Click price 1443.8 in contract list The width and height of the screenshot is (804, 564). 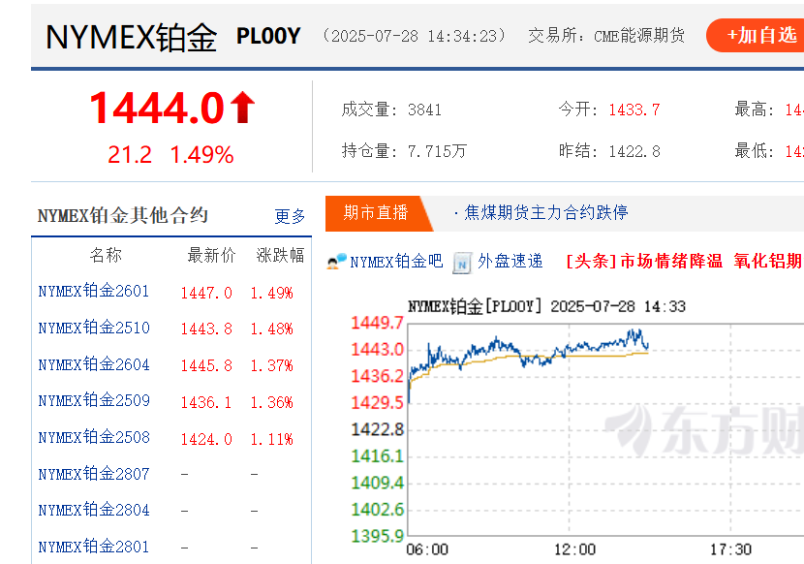click(206, 329)
